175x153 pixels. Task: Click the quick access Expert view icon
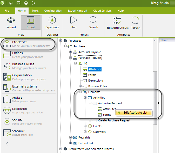point(18,3)
